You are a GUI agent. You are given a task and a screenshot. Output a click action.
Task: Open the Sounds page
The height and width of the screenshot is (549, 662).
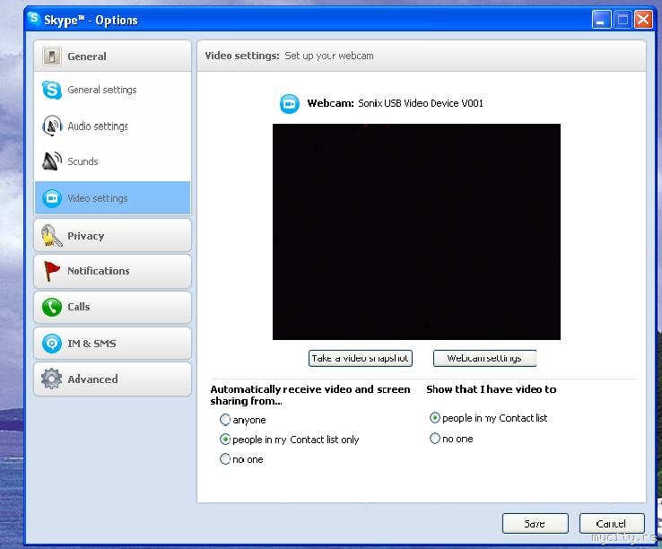coord(112,161)
